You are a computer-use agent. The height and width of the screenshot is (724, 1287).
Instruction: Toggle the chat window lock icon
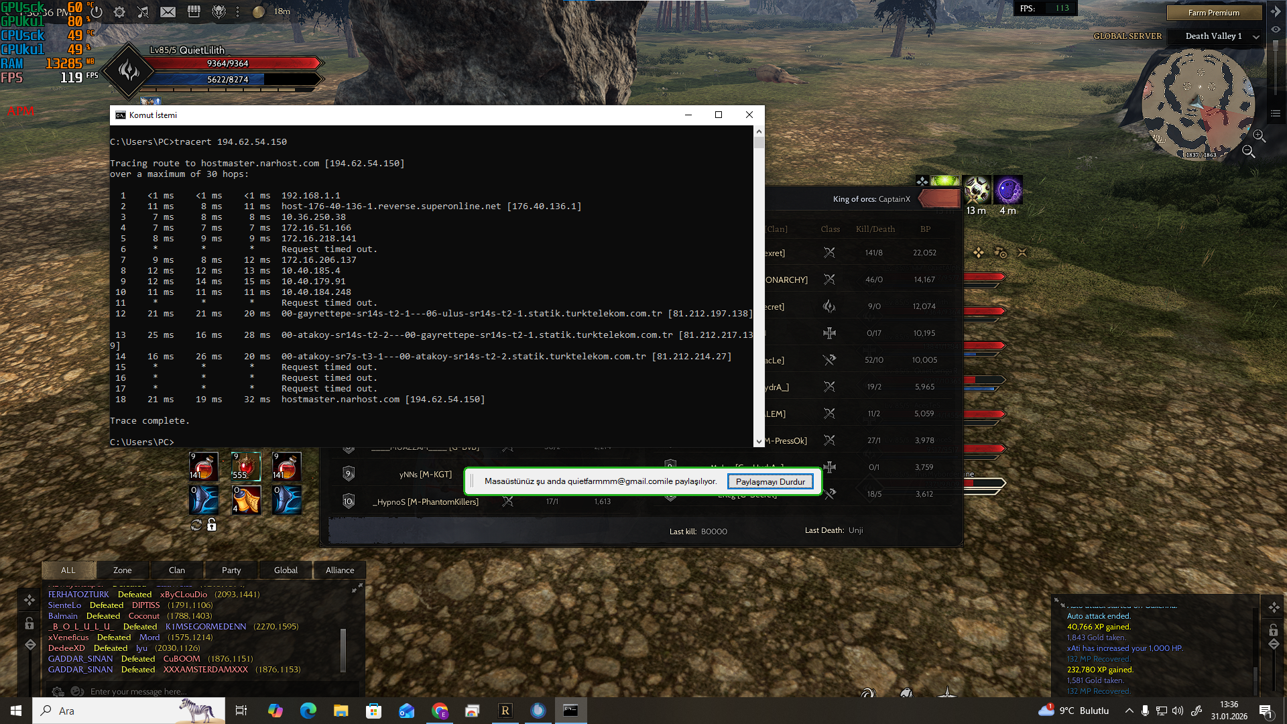[x=29, y=623]
